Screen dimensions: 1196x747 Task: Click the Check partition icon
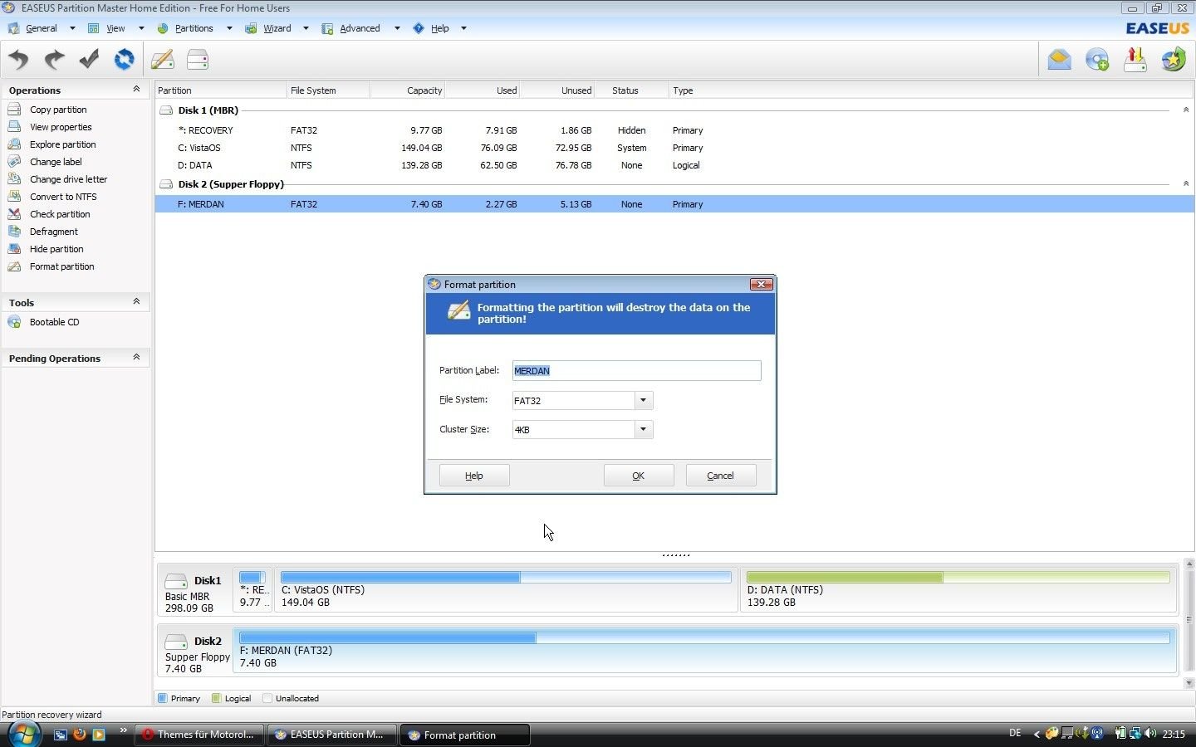[14, 213]
